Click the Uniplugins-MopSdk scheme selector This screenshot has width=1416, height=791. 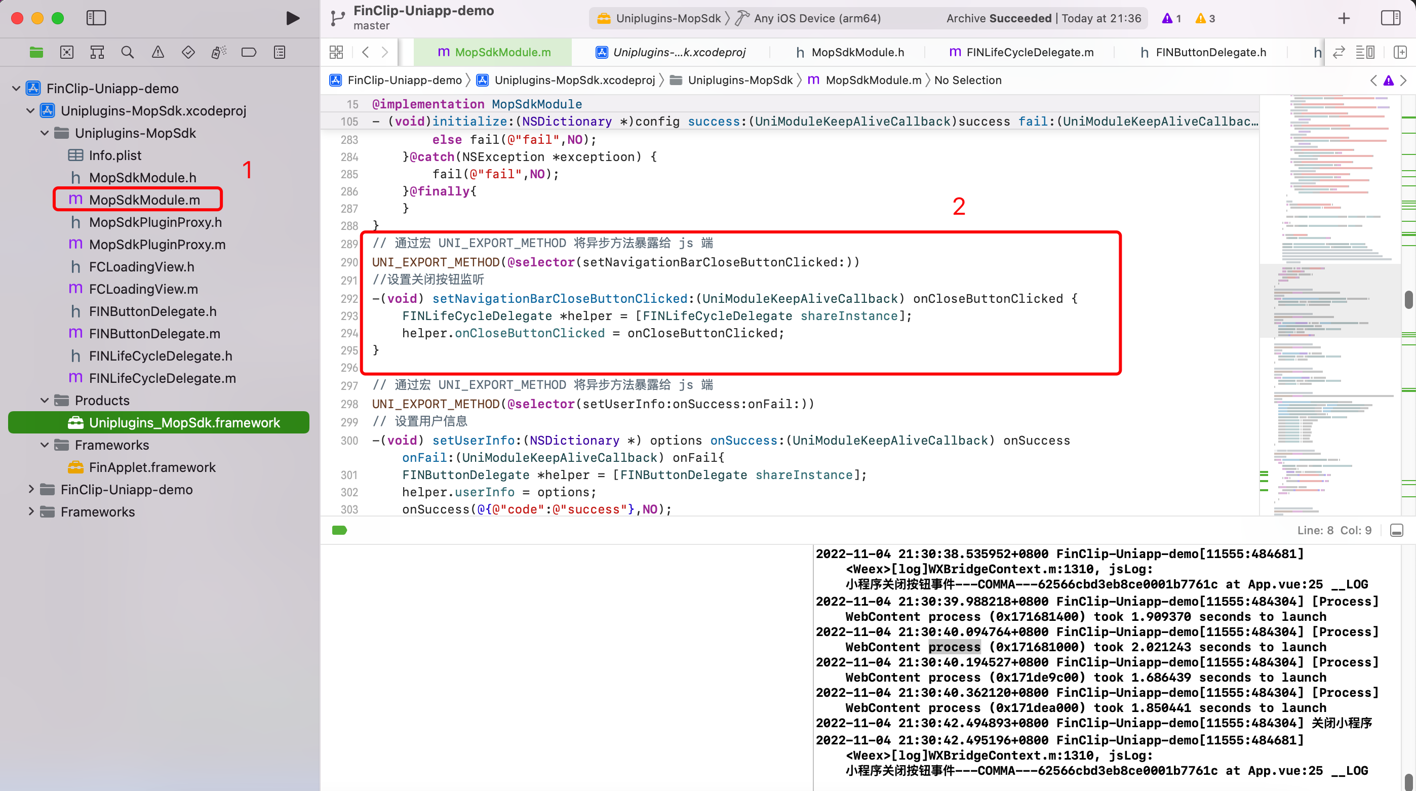[659, 18]
